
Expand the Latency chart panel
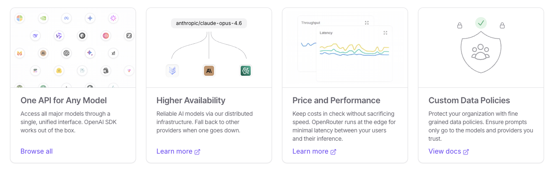point(385,32)
